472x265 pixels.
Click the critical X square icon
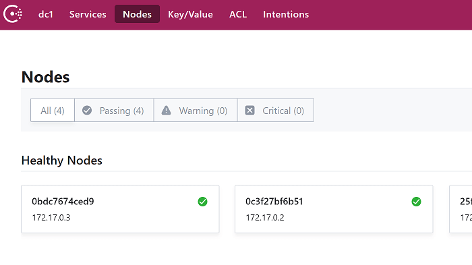249,110
